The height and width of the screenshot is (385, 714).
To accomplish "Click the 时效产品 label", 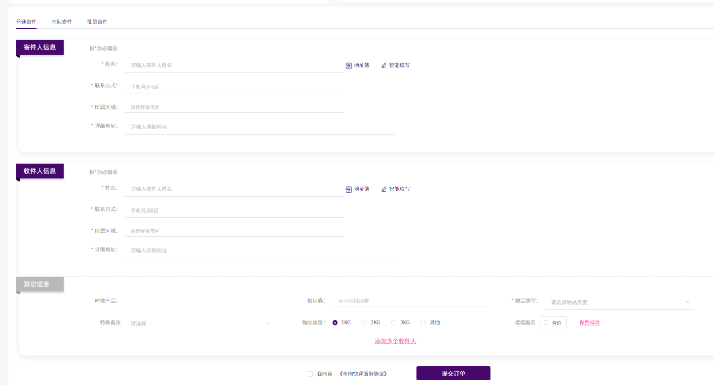I will [x=106, y=301].
